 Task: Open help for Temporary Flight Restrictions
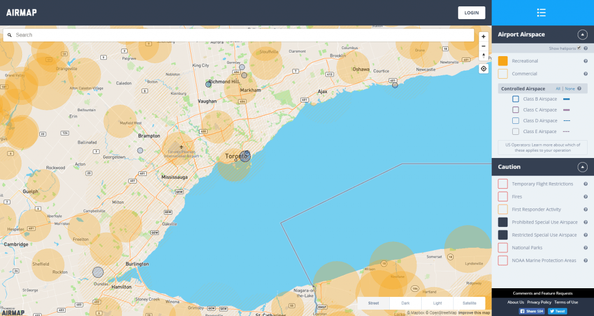586,183
